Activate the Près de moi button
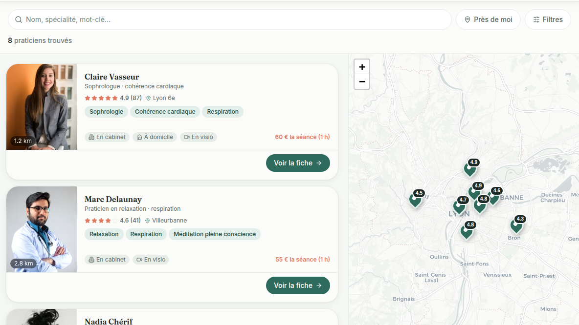 (x=488, y=20)
